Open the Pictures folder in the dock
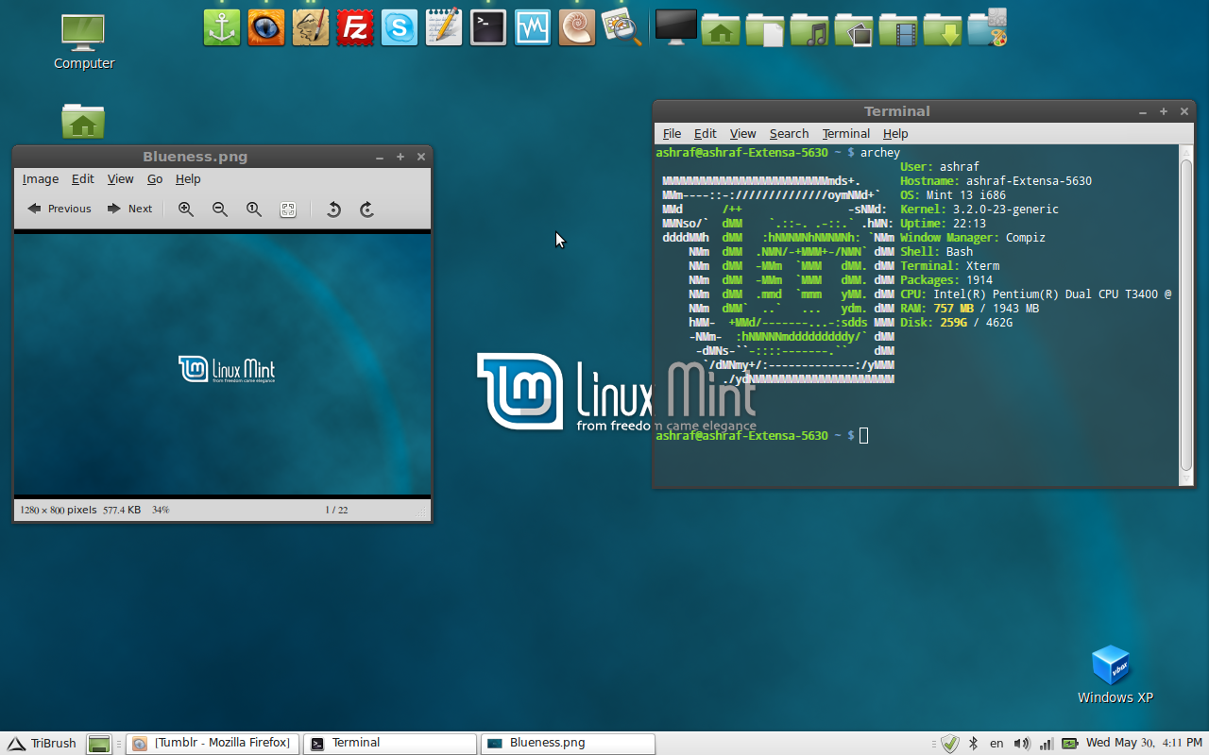This screenshot has height=755, width=1209. [x=854, y=28]
